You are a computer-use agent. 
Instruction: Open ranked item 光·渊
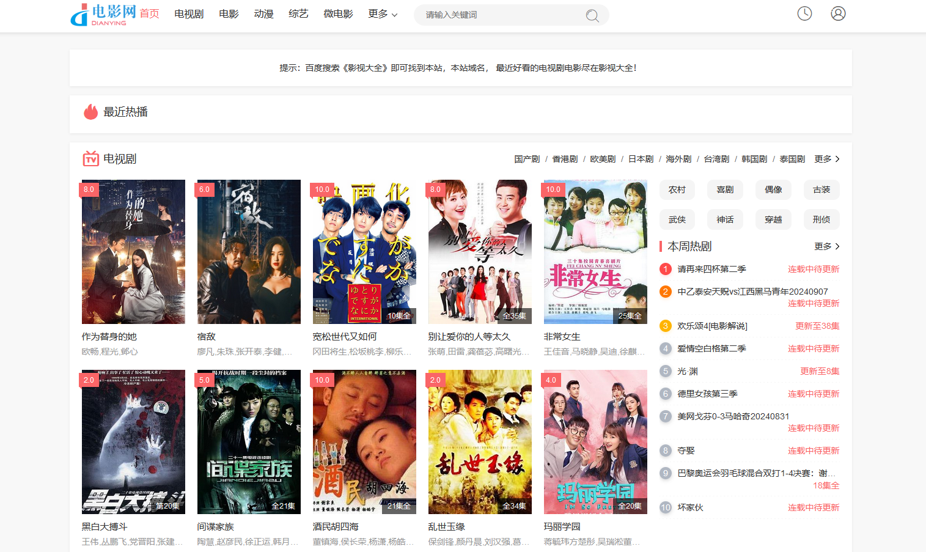[x=687, y=371]
